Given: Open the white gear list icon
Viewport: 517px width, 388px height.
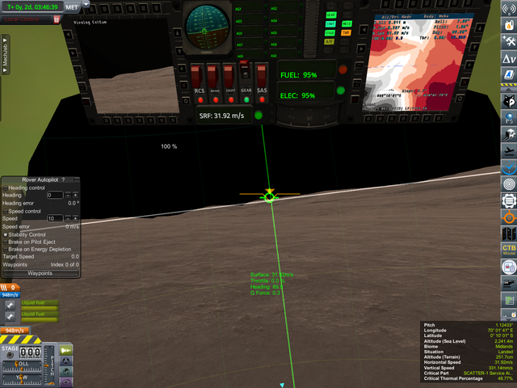Looking at the screenshot, I should pyautogui.click(x=508, y=200).
